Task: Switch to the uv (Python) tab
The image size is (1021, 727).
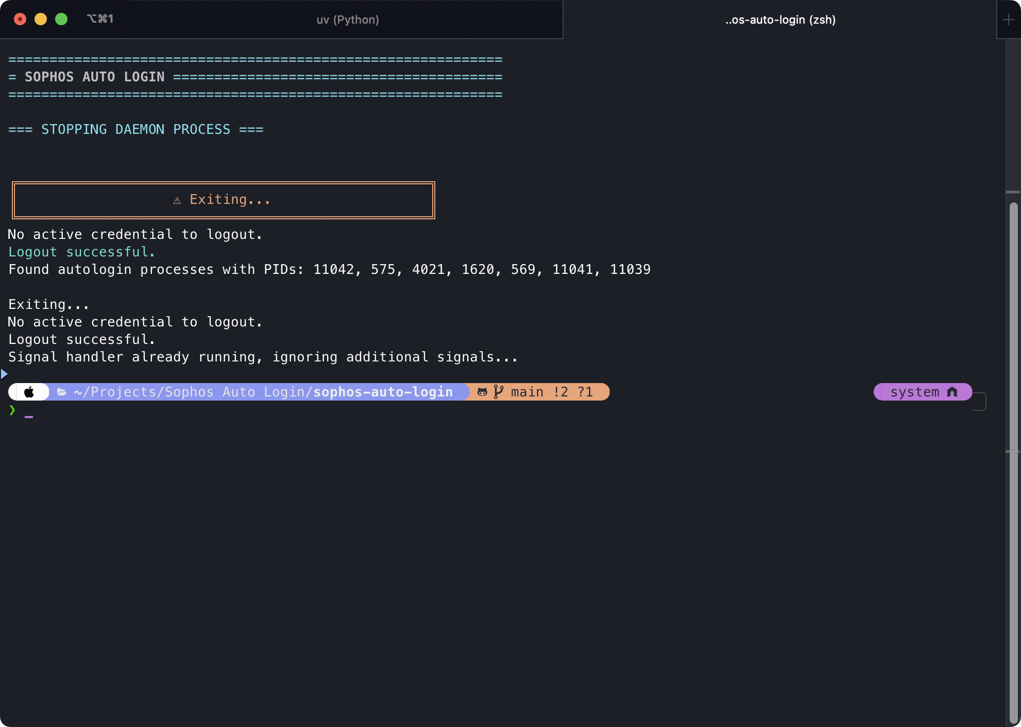Action: coord(348,20)
